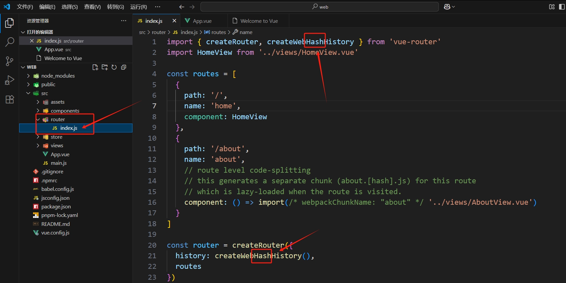The height and width of the screenshot is (283, 566).
Task: Open the Search view in activity bar
Action: point(10,42)
